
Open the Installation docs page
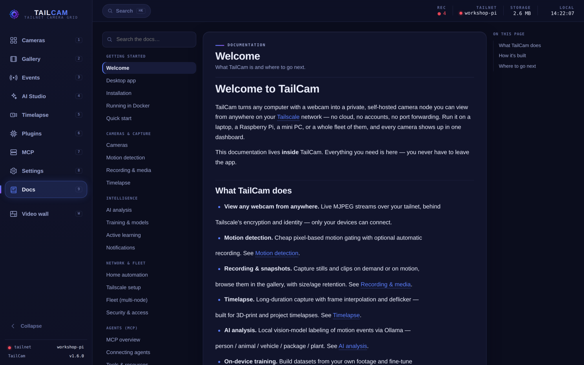pos(149,93)
